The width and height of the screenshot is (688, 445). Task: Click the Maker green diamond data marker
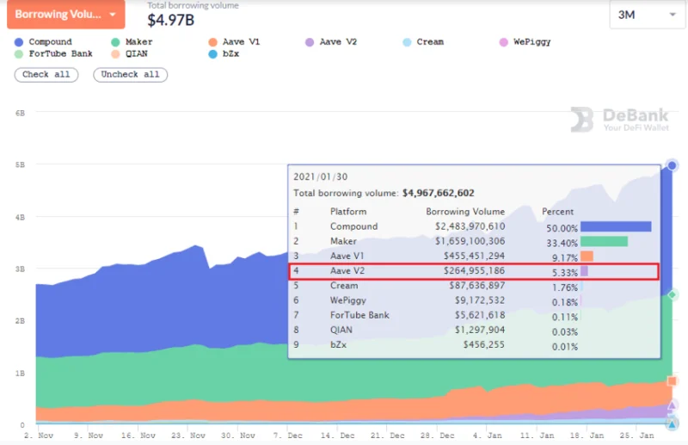(673, 294)
